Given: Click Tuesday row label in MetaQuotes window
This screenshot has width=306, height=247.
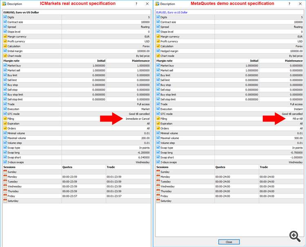Looking at the screenshot, I should (x=166, y=181).
